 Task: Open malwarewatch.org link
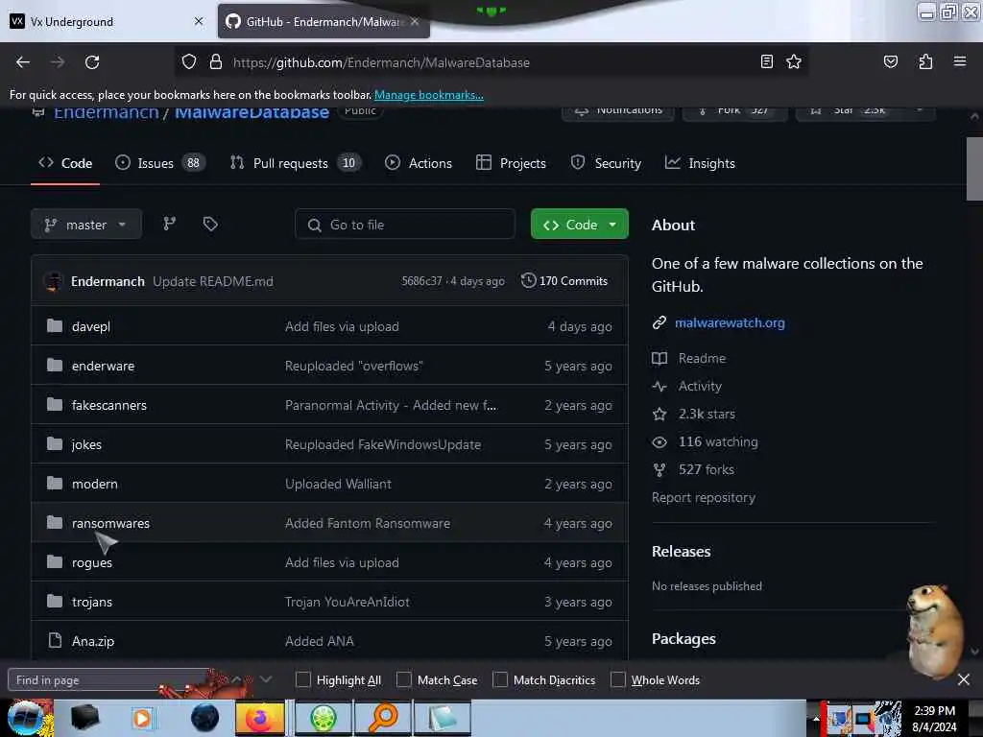pyautogui.click(x=730, y=322)
